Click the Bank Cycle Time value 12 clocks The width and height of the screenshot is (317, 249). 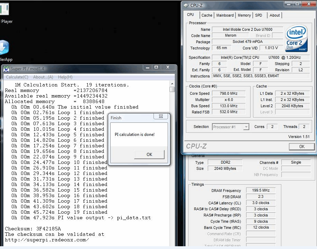pos(261,228)
